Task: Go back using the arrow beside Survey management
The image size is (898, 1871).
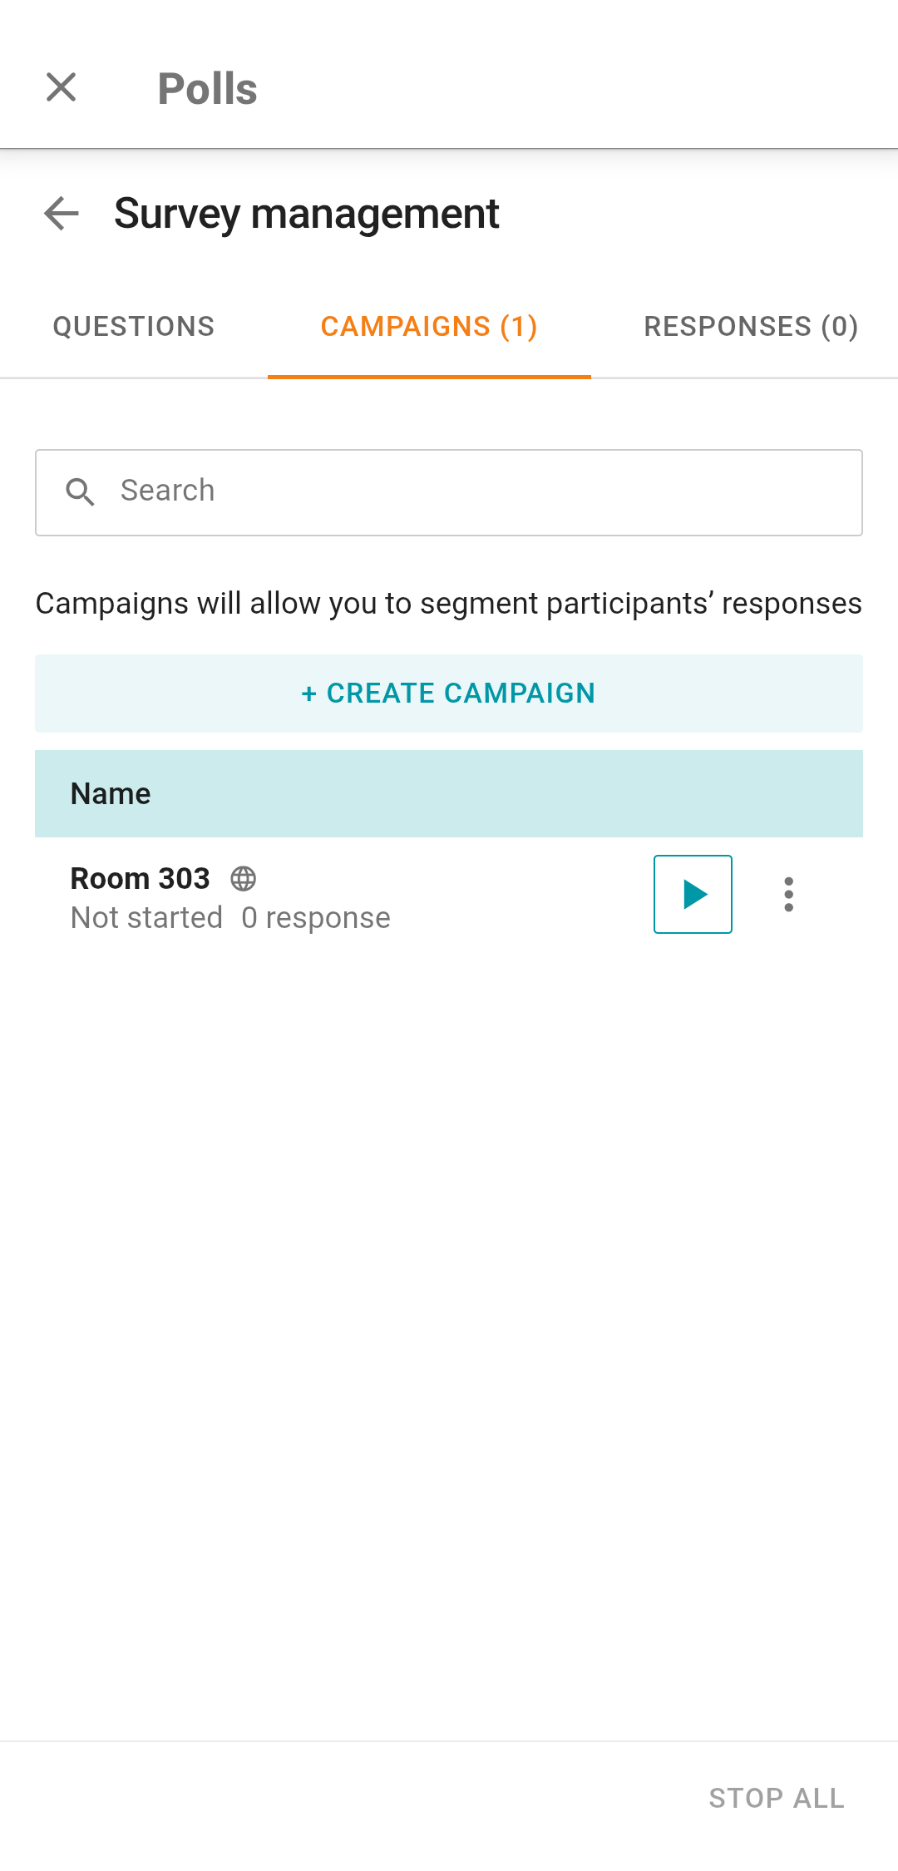Action: tap(62, 214)
